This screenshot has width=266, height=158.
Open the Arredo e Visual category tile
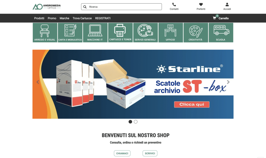45,32
